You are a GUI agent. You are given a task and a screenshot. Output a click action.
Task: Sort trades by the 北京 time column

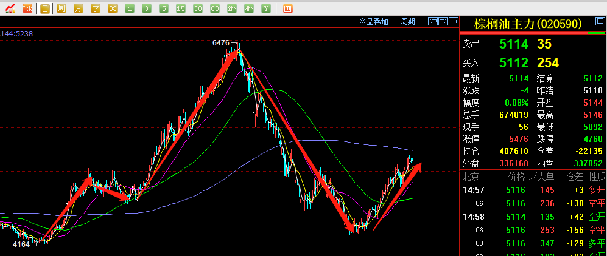point(471,177)
